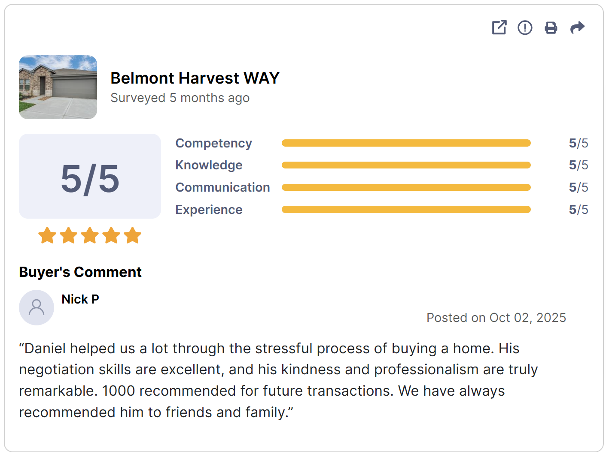This screenshot has width=606, height=454.
Task: Open the Belmont Harvest WAY house photo
Action: [58, 87]
